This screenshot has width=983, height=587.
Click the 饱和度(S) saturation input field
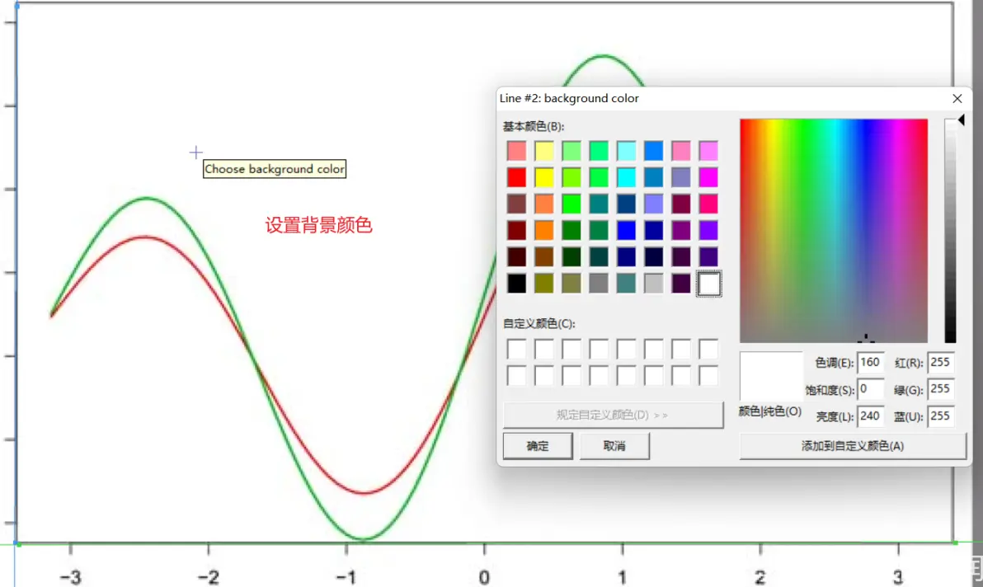tap(870, 389)
